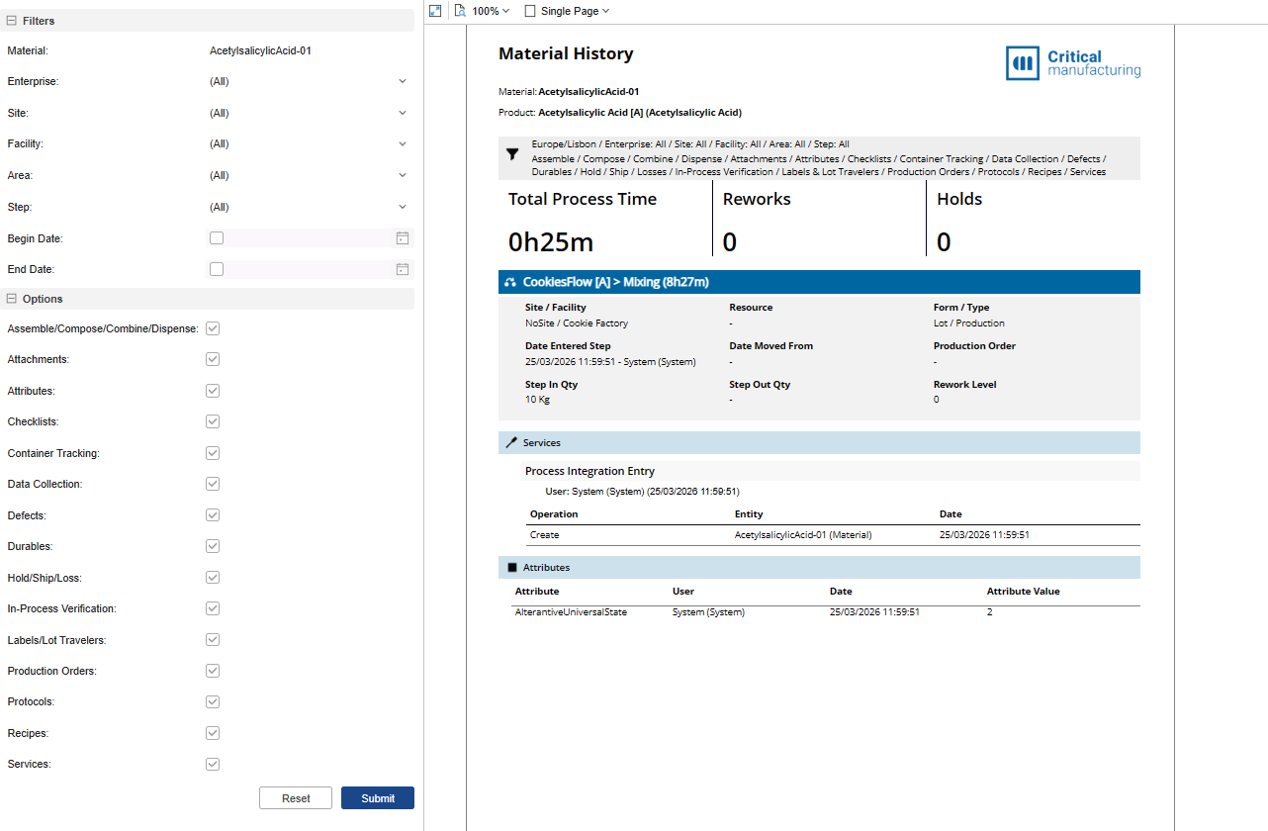Click the End Date input field

pos(309,269)
